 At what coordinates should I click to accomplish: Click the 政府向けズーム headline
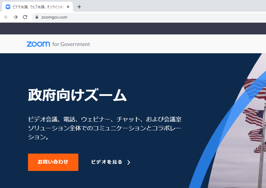tap(77, 95)
